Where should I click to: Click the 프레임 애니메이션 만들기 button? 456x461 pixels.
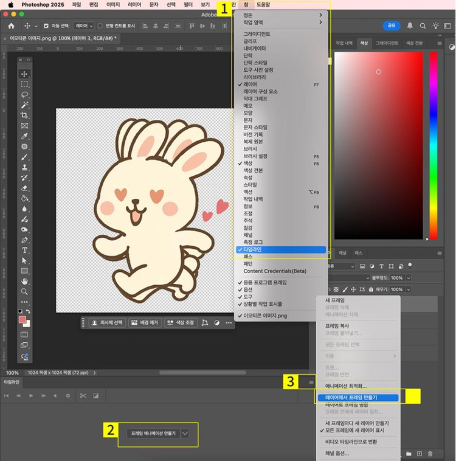tap(153, 433)
